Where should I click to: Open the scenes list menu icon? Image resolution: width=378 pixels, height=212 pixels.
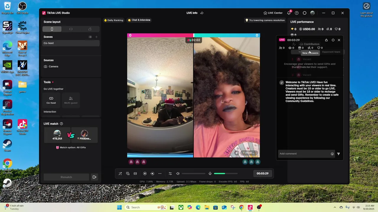(90, 37)
